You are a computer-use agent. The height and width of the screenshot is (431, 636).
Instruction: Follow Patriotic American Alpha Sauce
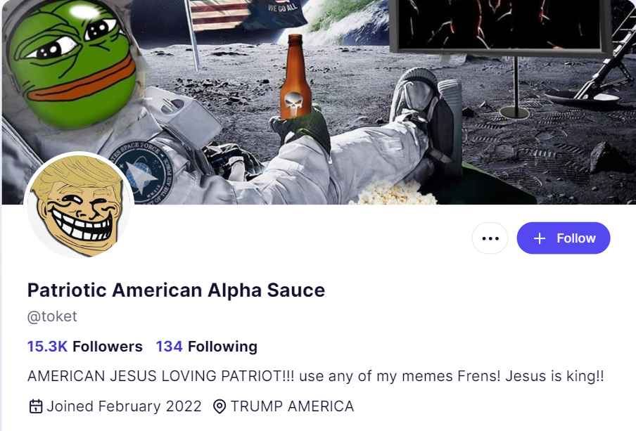tap(564, 238)
